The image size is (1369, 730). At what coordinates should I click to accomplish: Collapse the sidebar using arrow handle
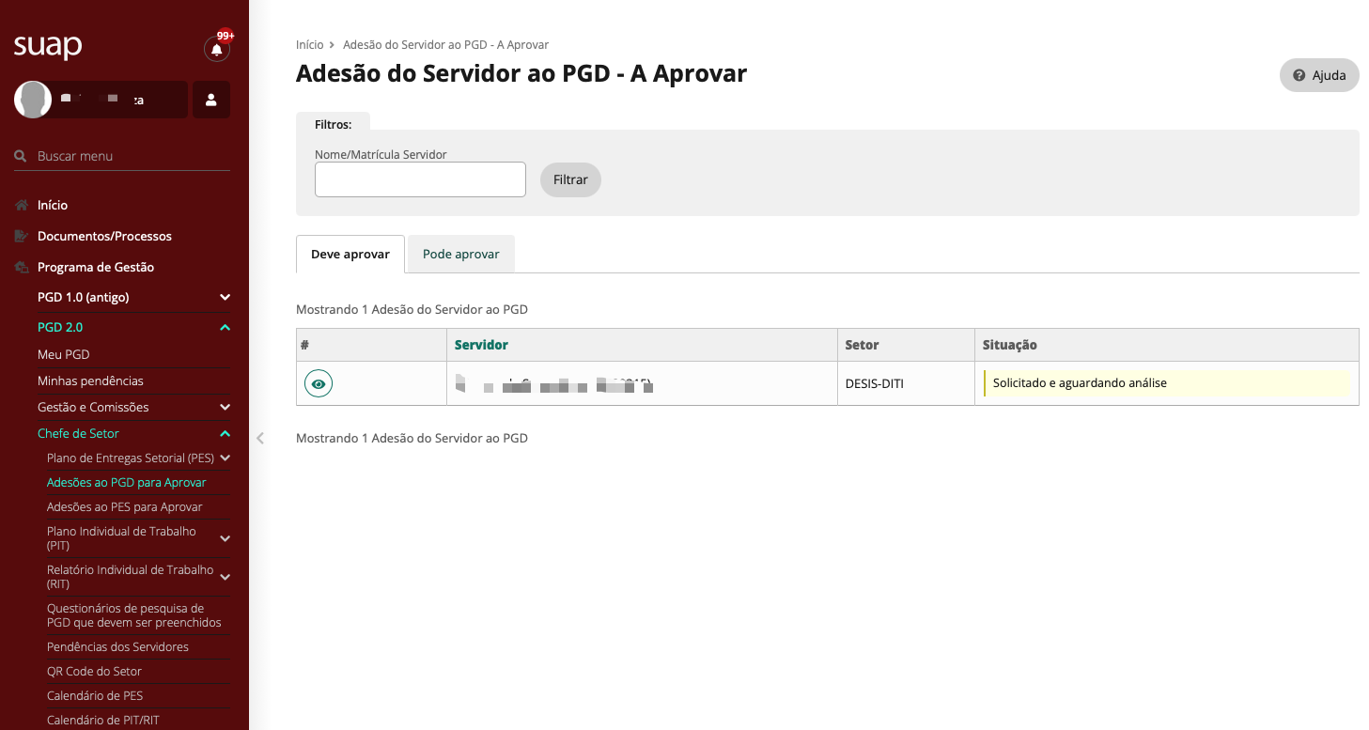pos(260,438)
